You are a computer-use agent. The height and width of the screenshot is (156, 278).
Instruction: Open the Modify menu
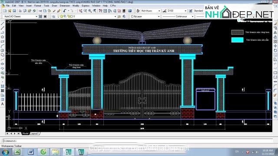pyautogui.click(x=76, y=6)
